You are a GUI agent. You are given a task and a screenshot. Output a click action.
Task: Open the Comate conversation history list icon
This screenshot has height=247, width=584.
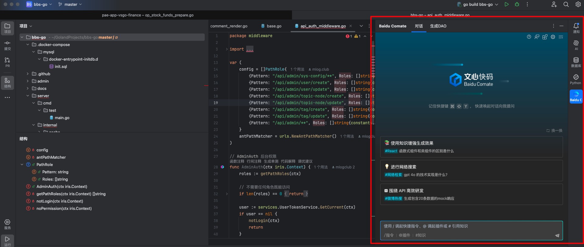pyautogui.click(x=561, y=37)
